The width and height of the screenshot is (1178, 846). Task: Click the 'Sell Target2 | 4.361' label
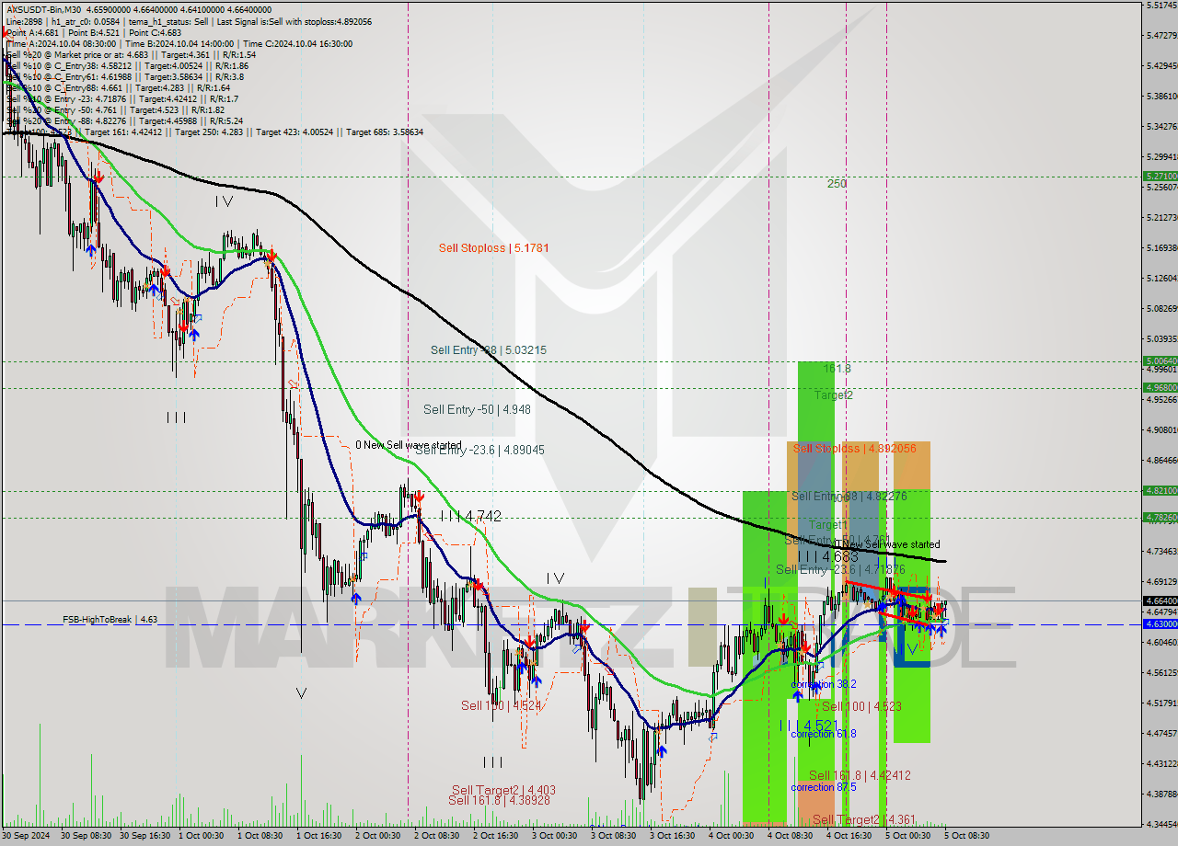coord(864,819)
